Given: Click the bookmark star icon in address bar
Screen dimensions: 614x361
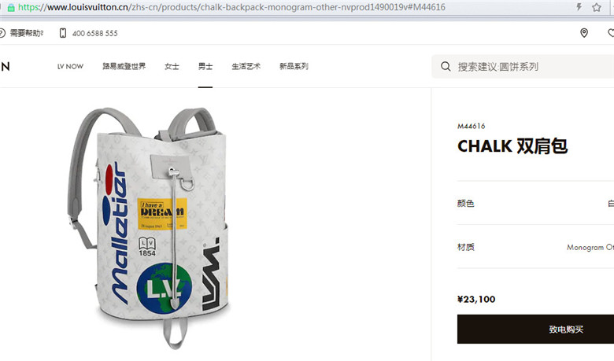Looking at the screenshot, I should pyautogui.click(x=597, y=7).
